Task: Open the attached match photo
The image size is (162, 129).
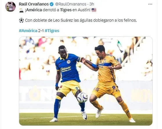Action: [x=86, y=81]
